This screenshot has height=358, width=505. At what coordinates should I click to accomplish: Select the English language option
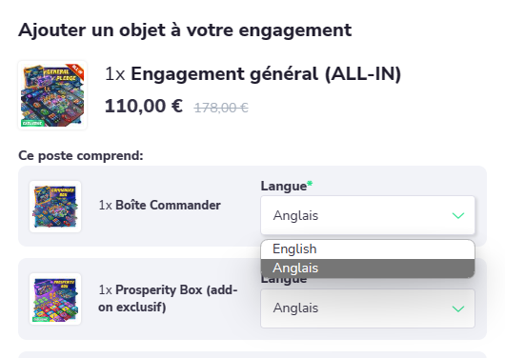[368, 249]
